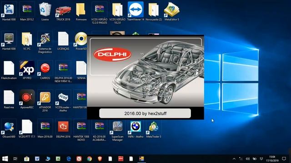Open the VCDS VERSÃO 18.2.0 folder

pos(117,13)
